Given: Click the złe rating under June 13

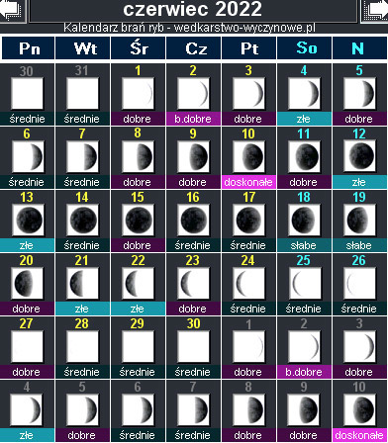Looking at the screenshot, I should point(27,245).
